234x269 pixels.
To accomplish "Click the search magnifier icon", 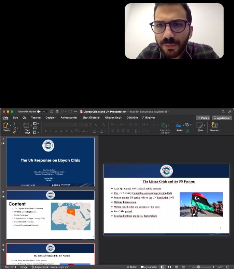I will tap(223, 112).
